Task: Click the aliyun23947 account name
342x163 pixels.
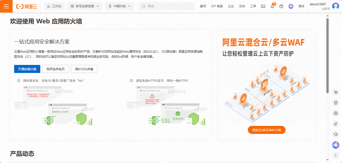Action: pos(319,4)
